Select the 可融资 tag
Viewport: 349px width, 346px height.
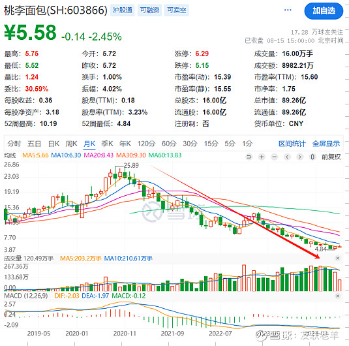pyautogui.click(x=149, y=10)
